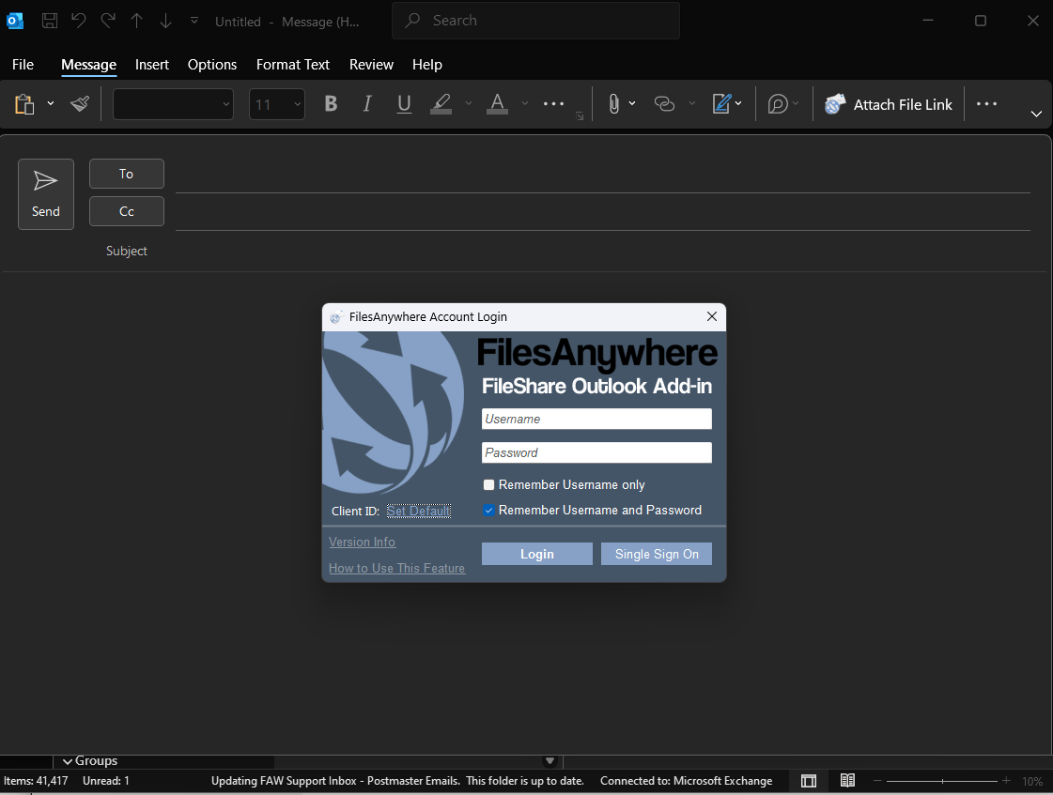Viewport: 1053px width, 795px height.
Task: Switch to the Options tab
Action: point(212,65)
